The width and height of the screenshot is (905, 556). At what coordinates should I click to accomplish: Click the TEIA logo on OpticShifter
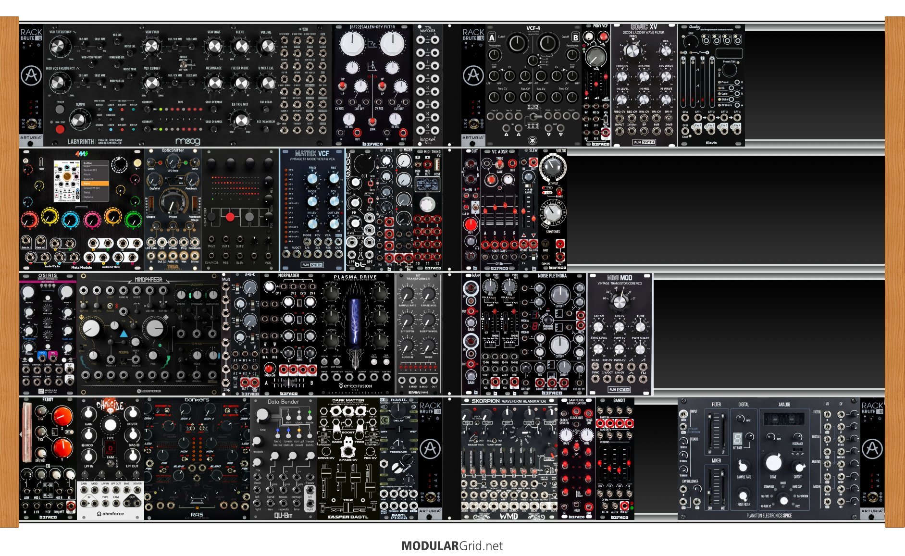click(x=173, y=267)
